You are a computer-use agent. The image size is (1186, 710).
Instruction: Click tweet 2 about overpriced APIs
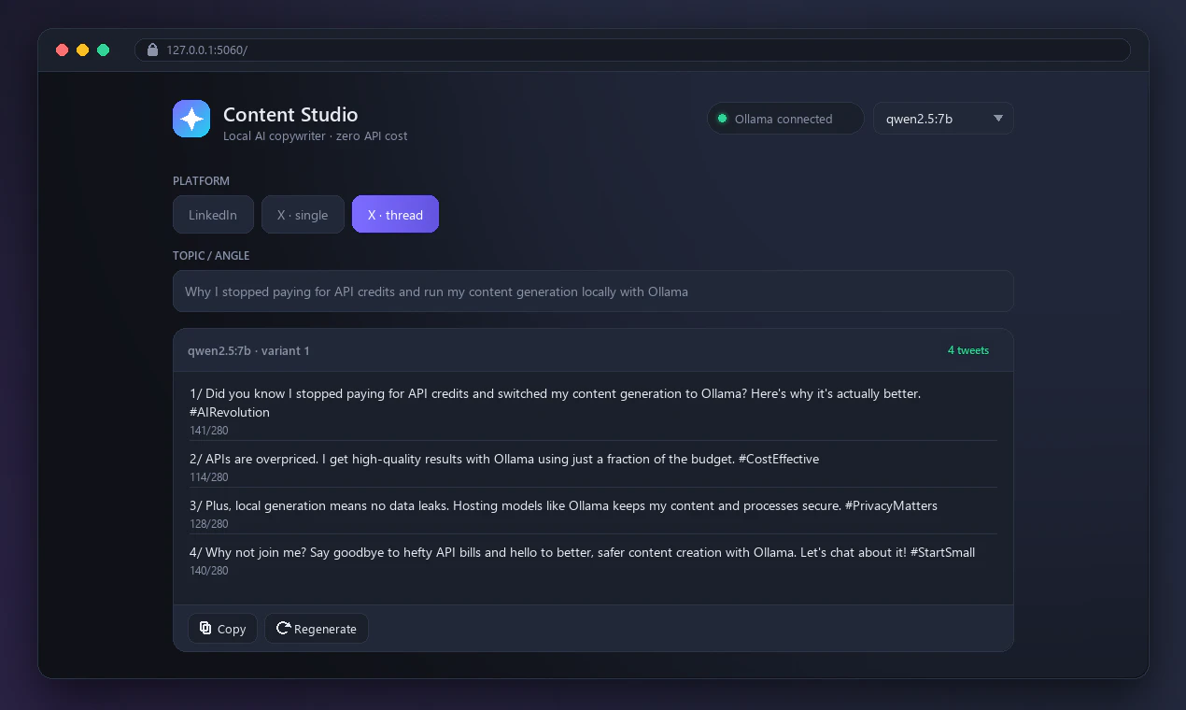504,459
